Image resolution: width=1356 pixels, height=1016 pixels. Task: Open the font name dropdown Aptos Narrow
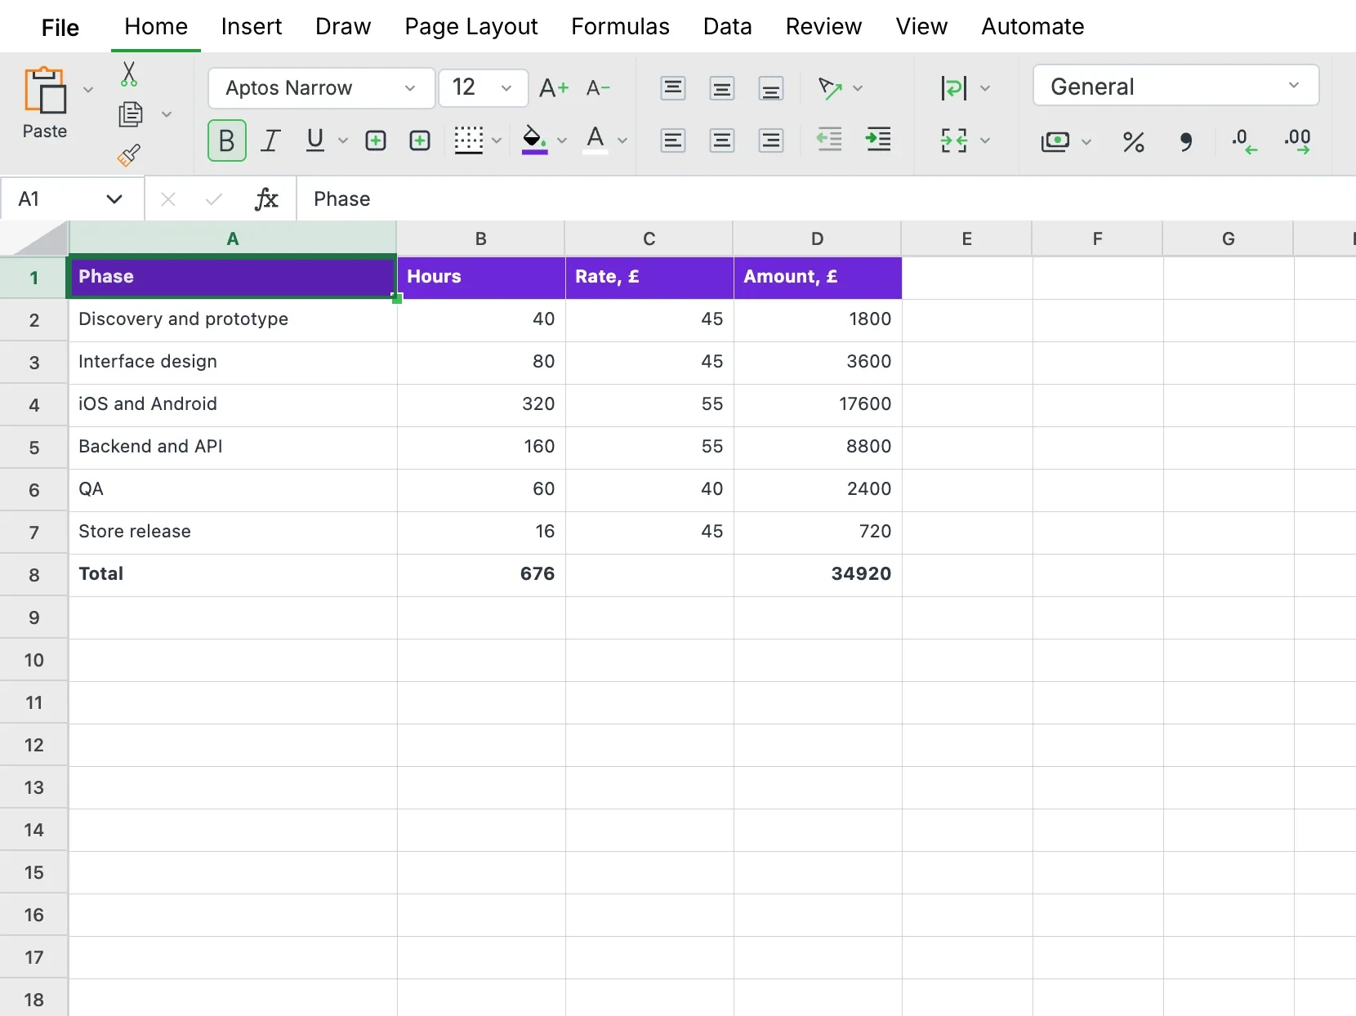(x=321, y=87)
